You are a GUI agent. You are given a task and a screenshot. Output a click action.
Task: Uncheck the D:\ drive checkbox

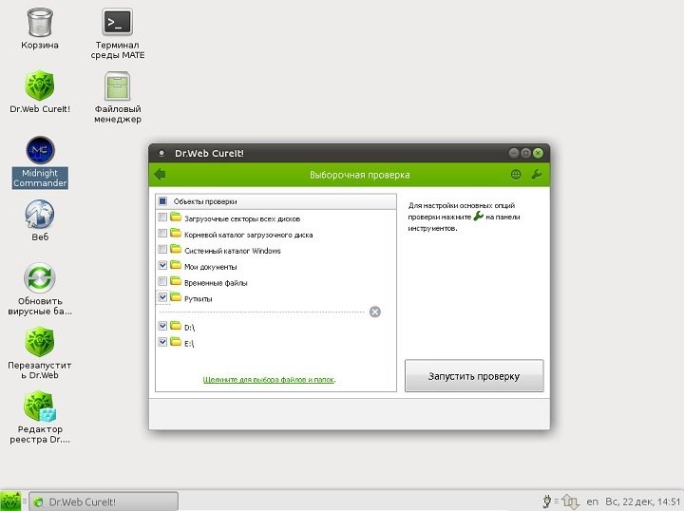pyautogui.click(x=162, y=326)
